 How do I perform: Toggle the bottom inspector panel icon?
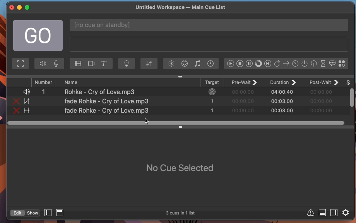point(322,213)
